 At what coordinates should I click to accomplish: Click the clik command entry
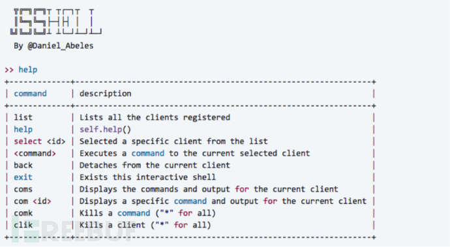[23, 225]
